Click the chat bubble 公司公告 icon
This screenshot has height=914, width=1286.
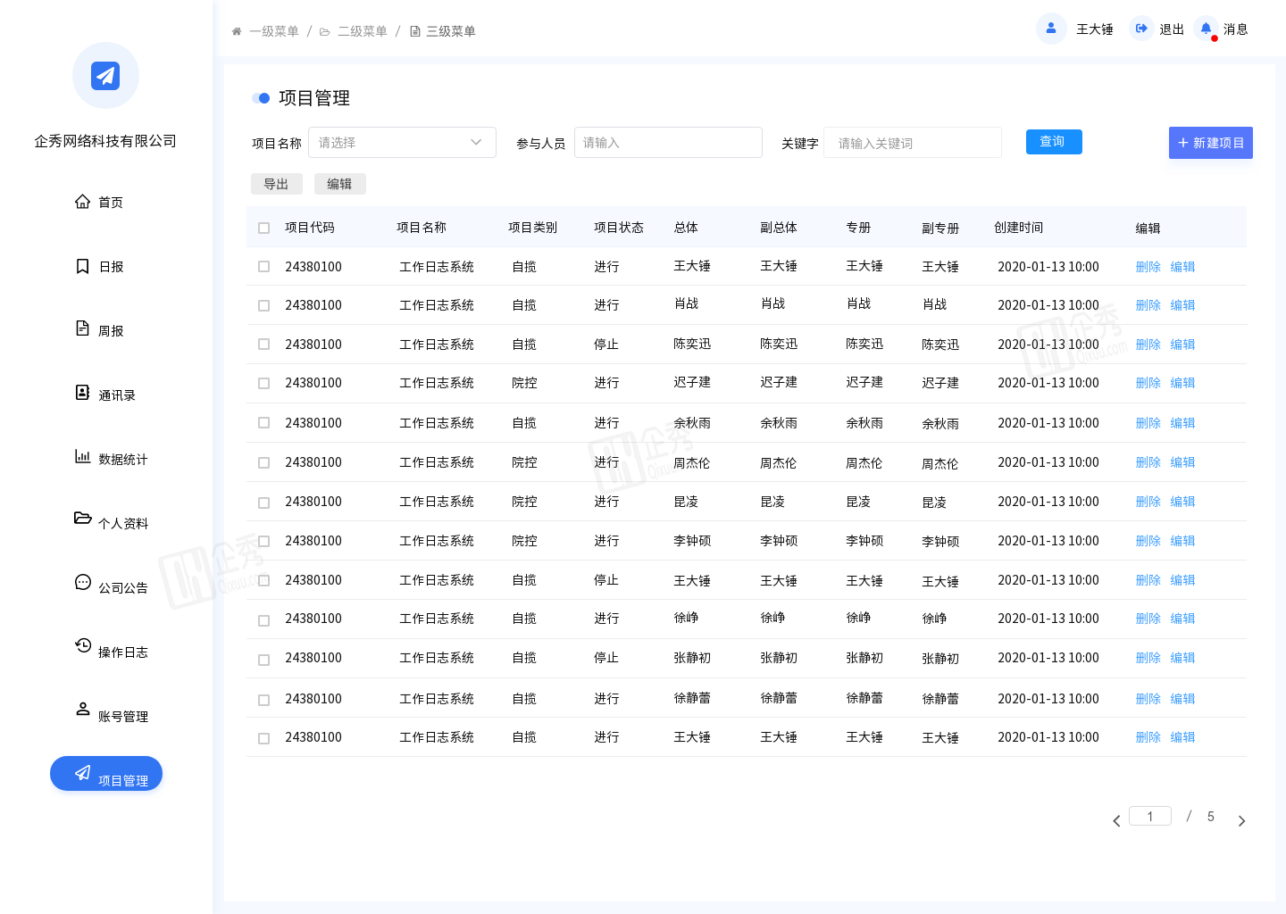pyautogui.click(x=82, y=583)
